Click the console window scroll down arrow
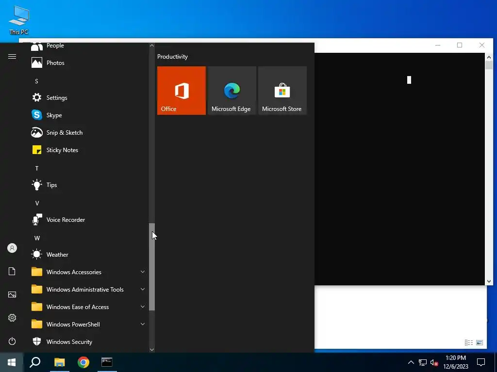497x372 pixels. [489, 281]
